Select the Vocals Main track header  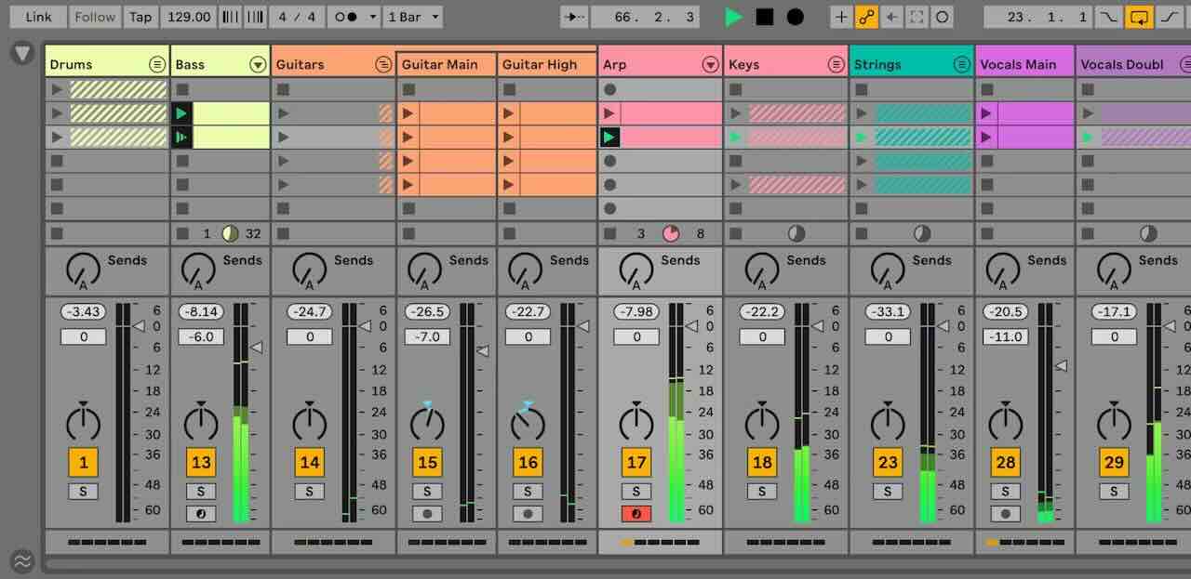(1024, 64)
